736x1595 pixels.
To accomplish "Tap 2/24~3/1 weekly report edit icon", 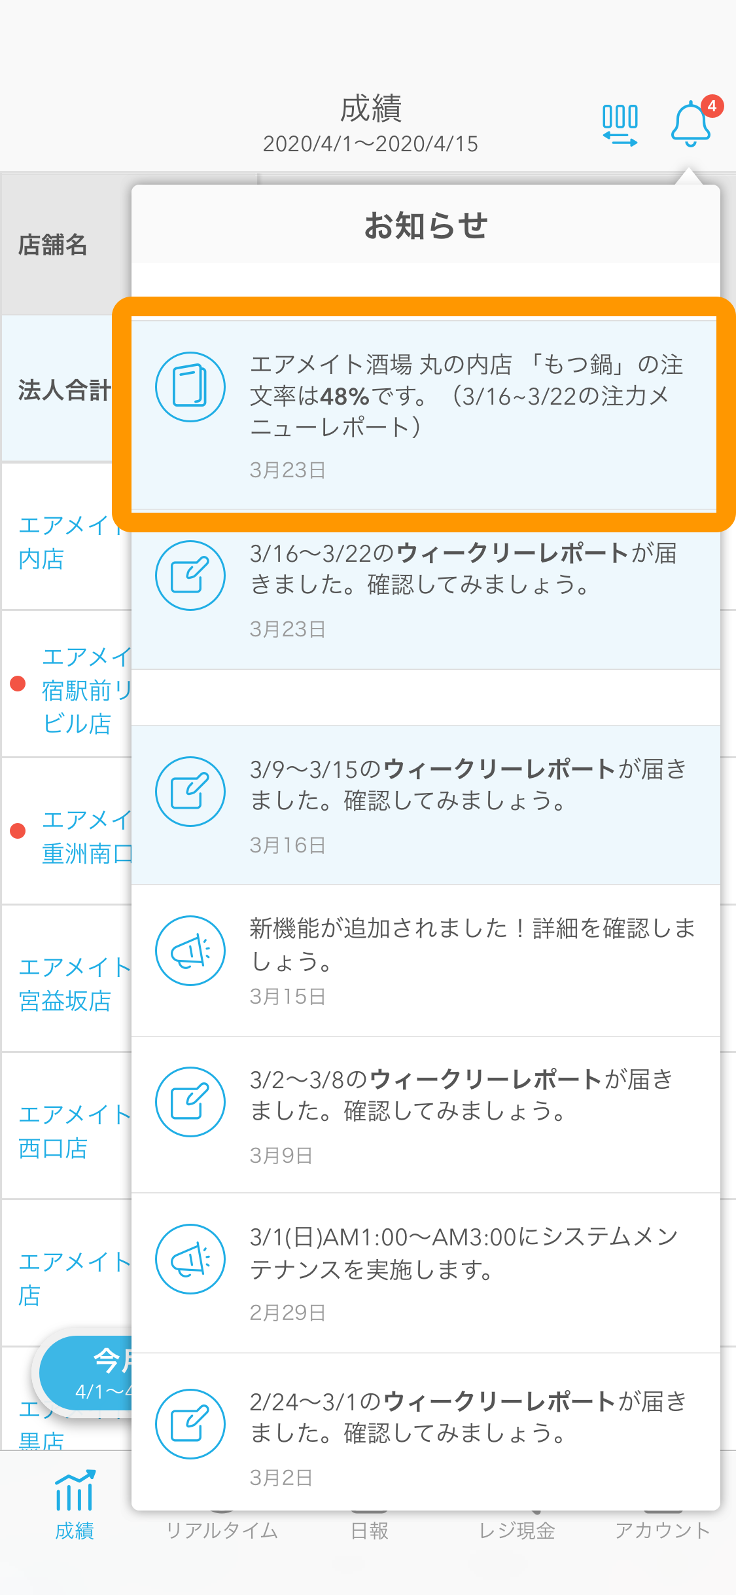I will click(190, 1424).
